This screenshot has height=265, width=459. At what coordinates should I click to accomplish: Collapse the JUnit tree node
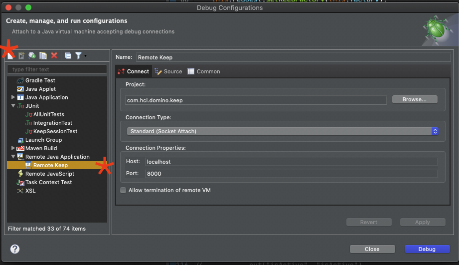pos(13,106)
